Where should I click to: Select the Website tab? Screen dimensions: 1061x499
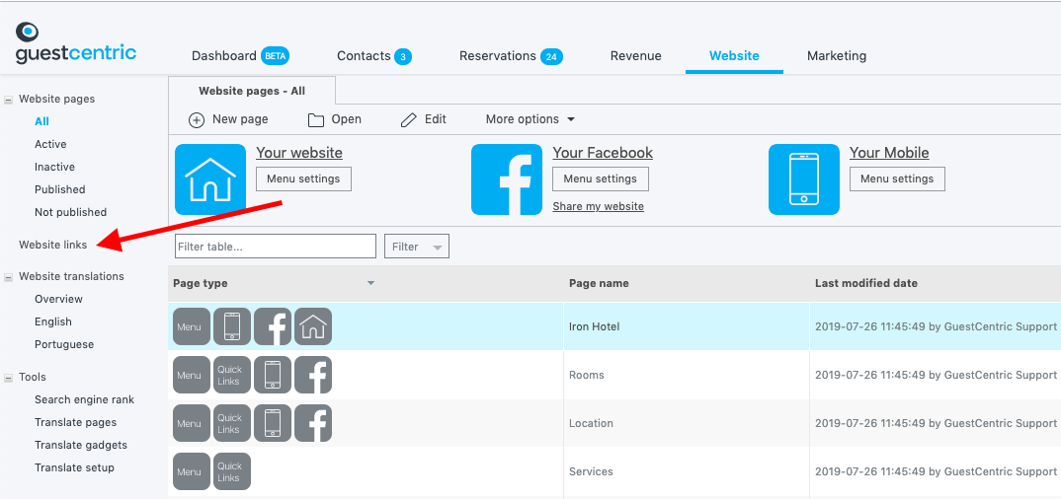[x=734, y=56]
